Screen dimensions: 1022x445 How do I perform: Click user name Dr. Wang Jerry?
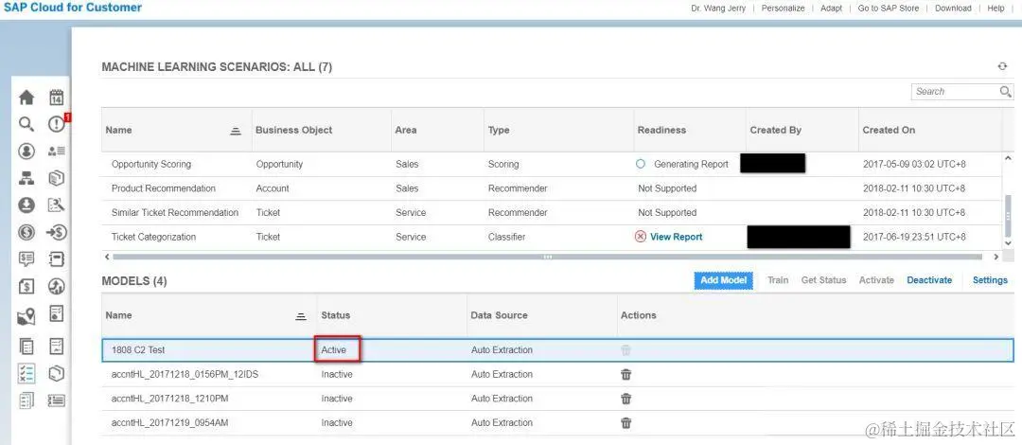[x=718, y=9]
